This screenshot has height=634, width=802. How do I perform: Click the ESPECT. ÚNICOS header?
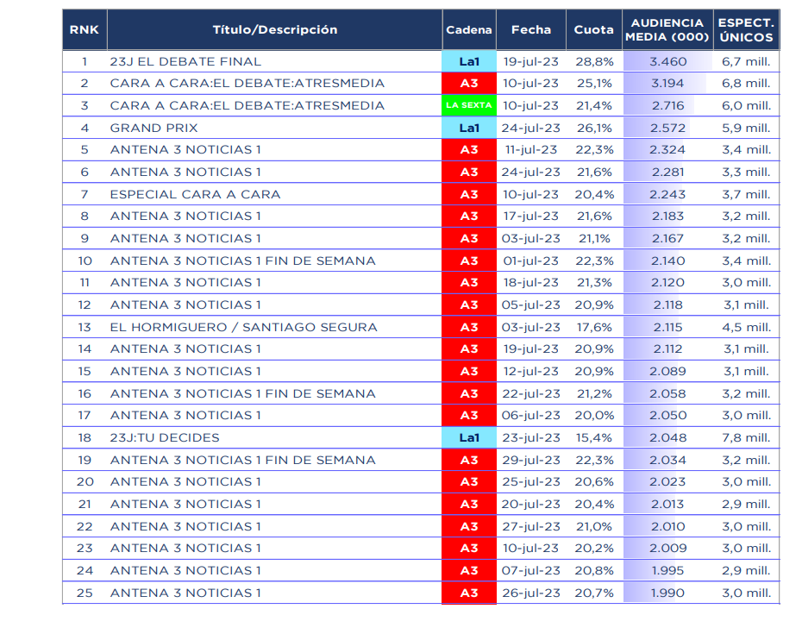pos(746,29)
